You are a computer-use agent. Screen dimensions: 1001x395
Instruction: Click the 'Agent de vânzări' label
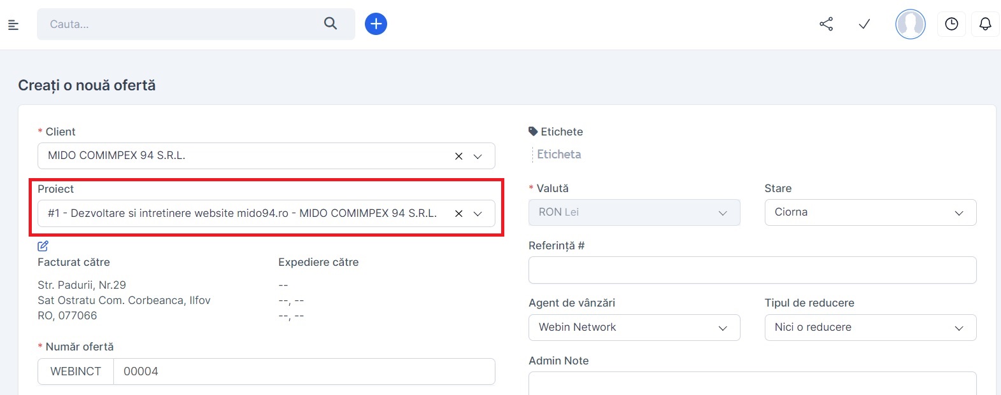(x=572, y=303)
